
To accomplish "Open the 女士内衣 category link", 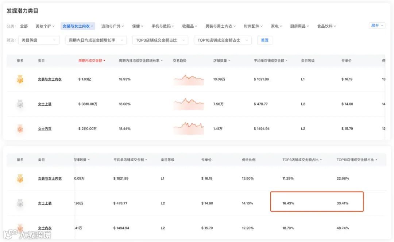I will point(44,128).
